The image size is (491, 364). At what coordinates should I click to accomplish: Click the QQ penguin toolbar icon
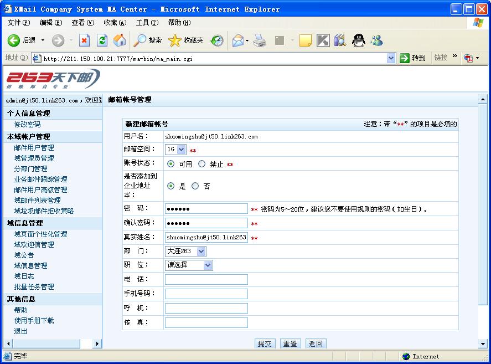click(x=359, y=40)
